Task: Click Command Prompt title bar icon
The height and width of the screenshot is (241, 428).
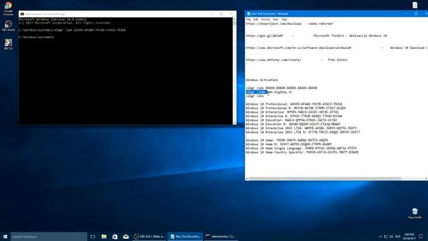Action: (x=22, y=14)
